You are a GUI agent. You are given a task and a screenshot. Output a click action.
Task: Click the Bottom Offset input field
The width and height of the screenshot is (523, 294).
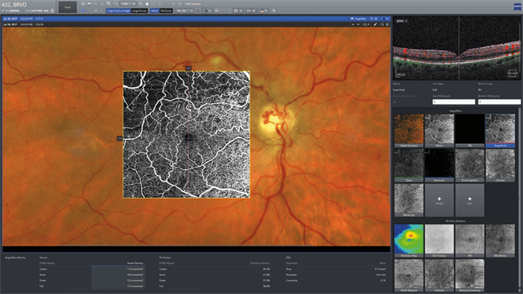tap(499, 102)
